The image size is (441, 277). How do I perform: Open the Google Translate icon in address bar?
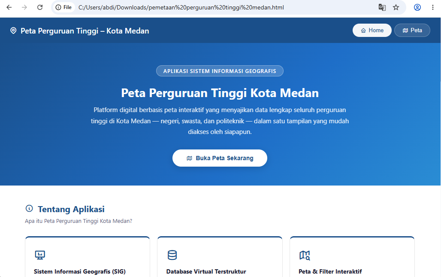[x=382, y=7]
